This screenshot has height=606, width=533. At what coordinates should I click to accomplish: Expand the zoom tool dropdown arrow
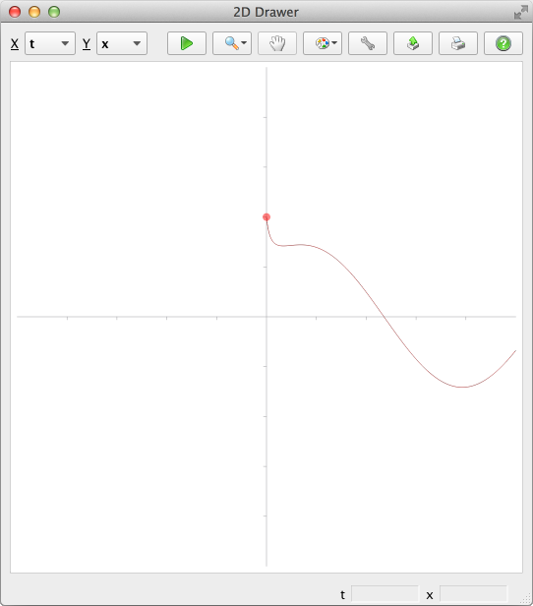click(x=244, y=43)
